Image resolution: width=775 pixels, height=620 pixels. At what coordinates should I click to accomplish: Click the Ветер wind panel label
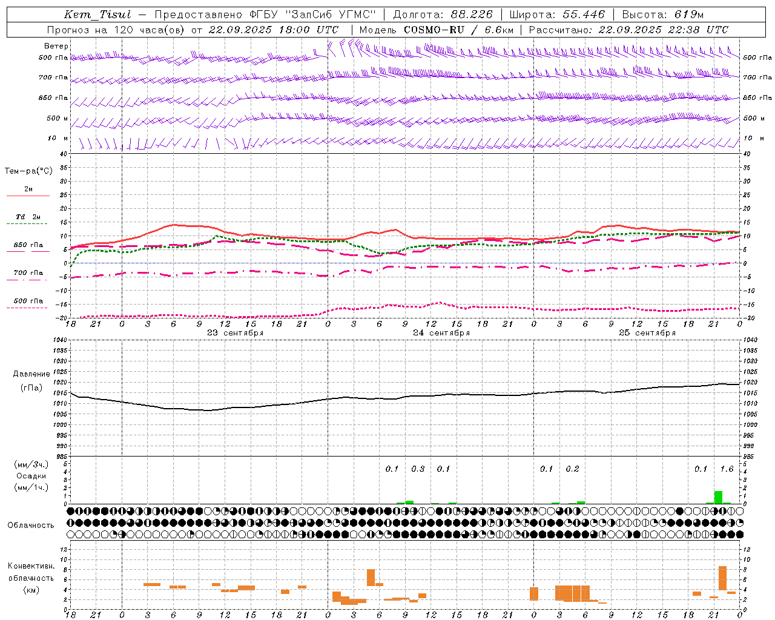pyautogui.click(x=56, y=46)
